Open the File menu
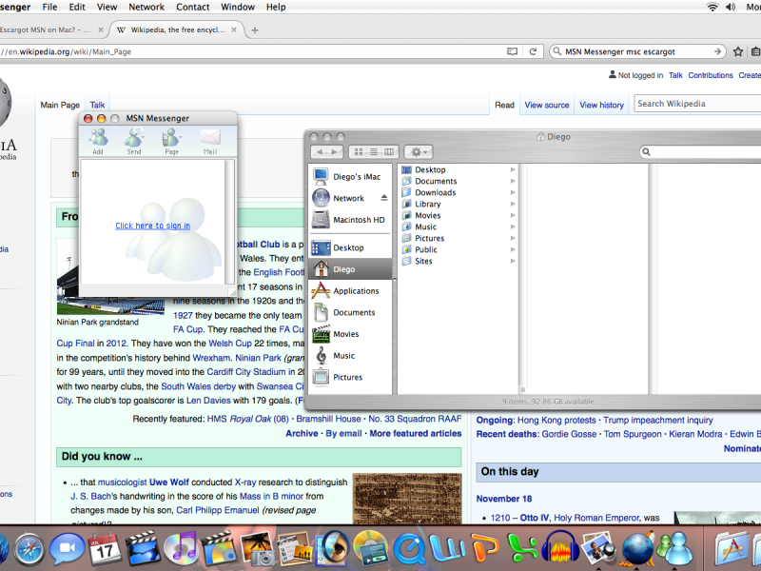The height and width of the screenshot is (571, 761). click(x=49, y=7)
